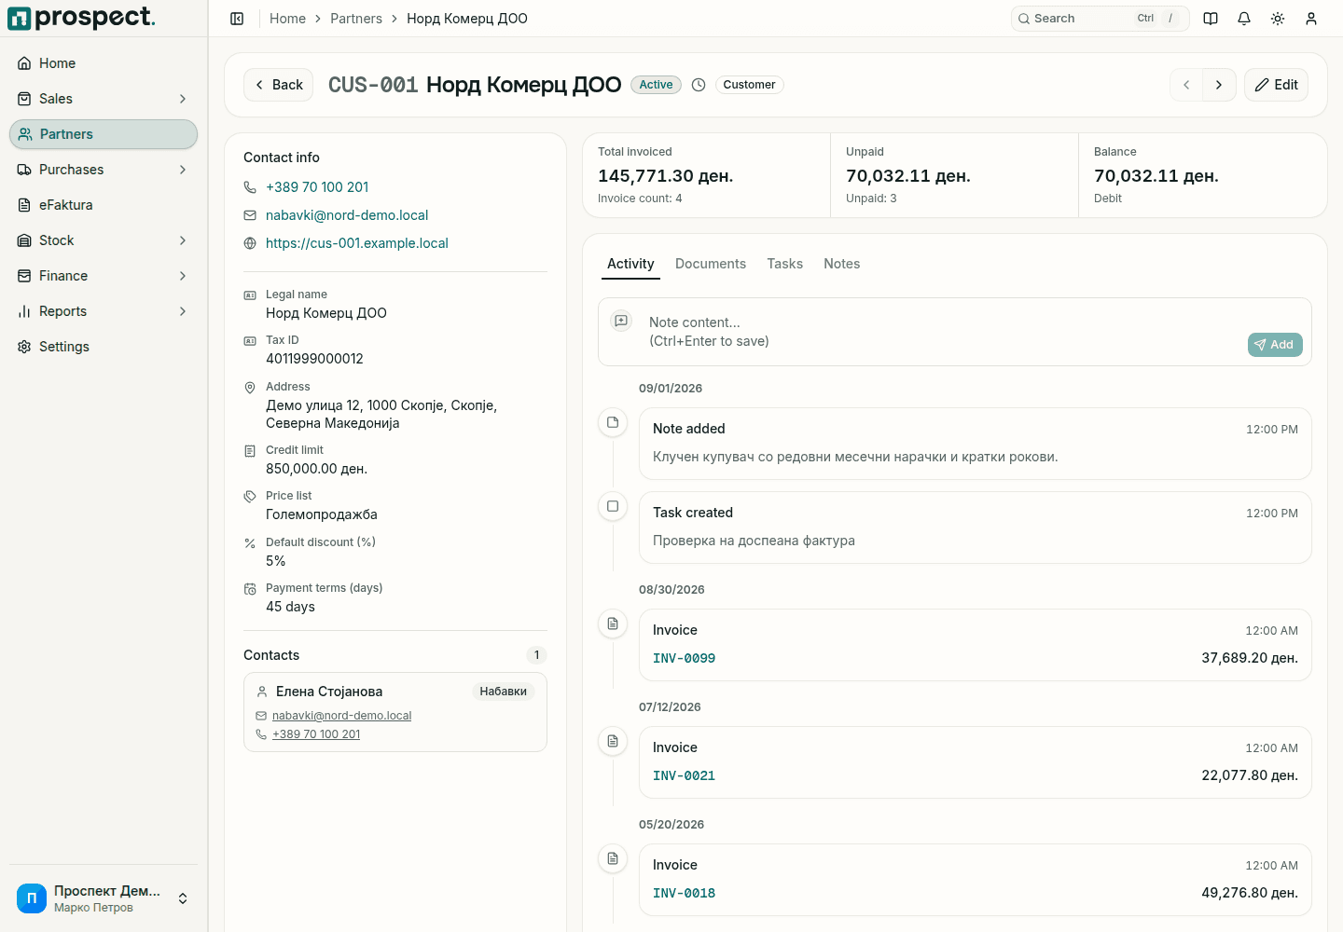Switch to the Notes tab
Screen dimensions: 1343x932
(x=842, y=264)
